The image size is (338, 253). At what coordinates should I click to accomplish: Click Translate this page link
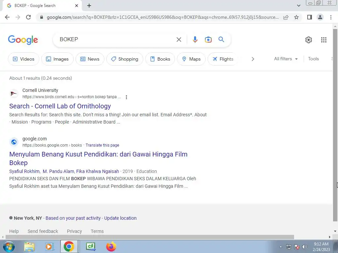[102, 145]
